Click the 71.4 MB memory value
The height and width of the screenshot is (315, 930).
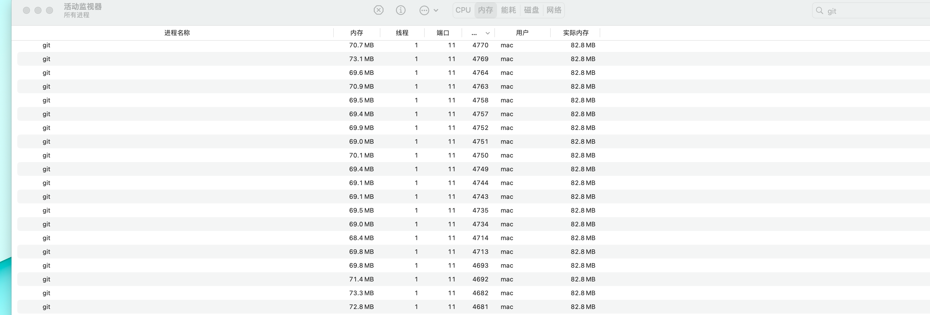[361, 279]
